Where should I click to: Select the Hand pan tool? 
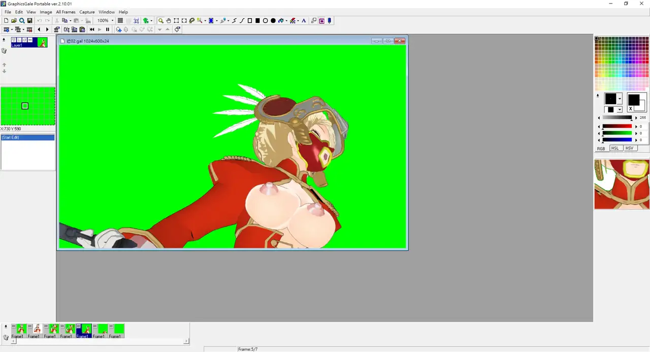click(169, 21)
